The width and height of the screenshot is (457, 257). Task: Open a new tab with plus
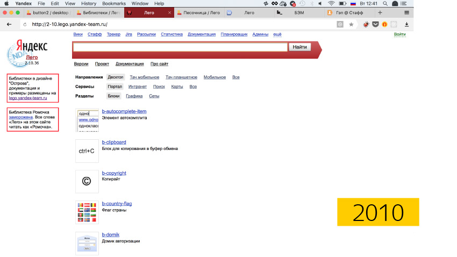pyautogui.click(x=380, y=12)
